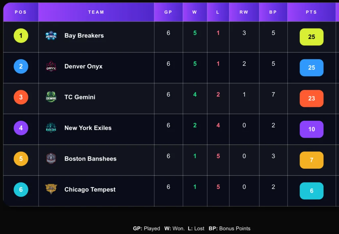Select the yellow position 1 badge
339x234 pixels.
click(x=21, y=36)
